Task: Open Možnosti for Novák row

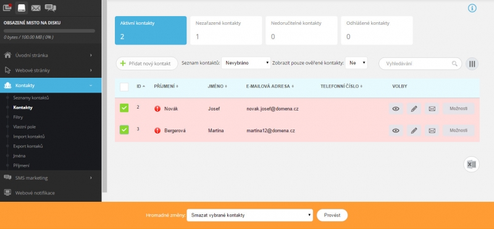Action: 458,109
